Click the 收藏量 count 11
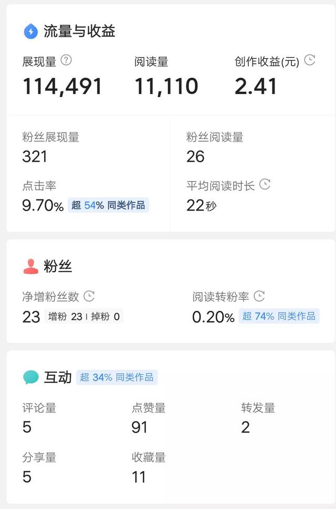 139,477
